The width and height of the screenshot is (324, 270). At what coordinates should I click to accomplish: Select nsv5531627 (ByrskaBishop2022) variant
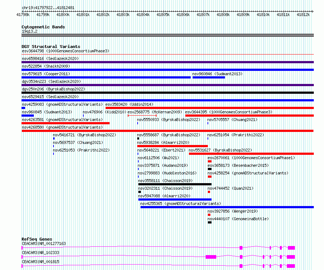pos(220,150)
